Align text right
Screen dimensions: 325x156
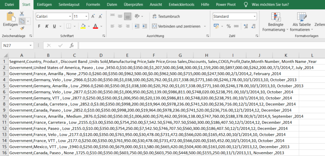coord(128,26)
